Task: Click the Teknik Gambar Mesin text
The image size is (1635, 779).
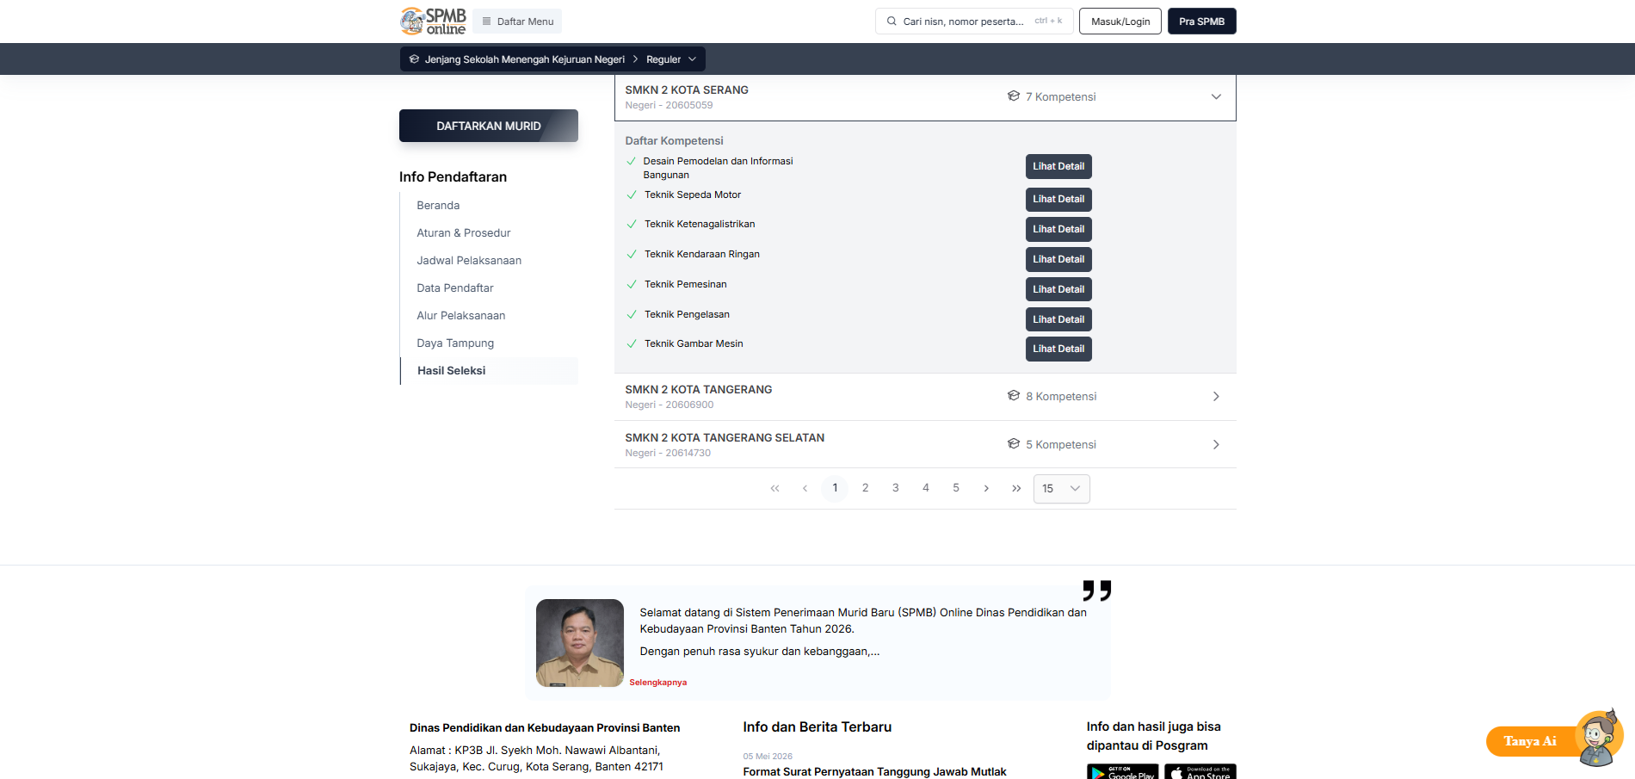Action: click(694, 343)
